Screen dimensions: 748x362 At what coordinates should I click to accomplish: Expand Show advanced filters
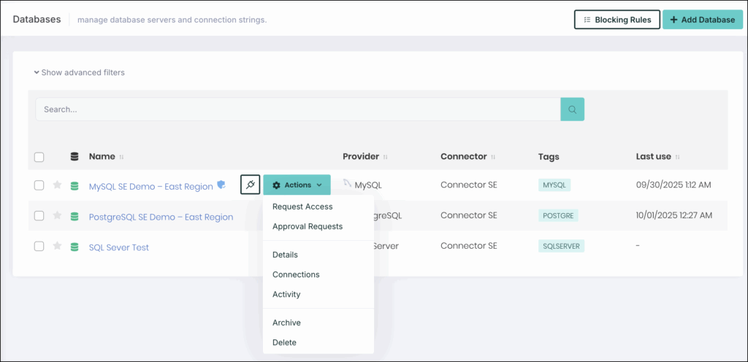[x=79, y=73]
